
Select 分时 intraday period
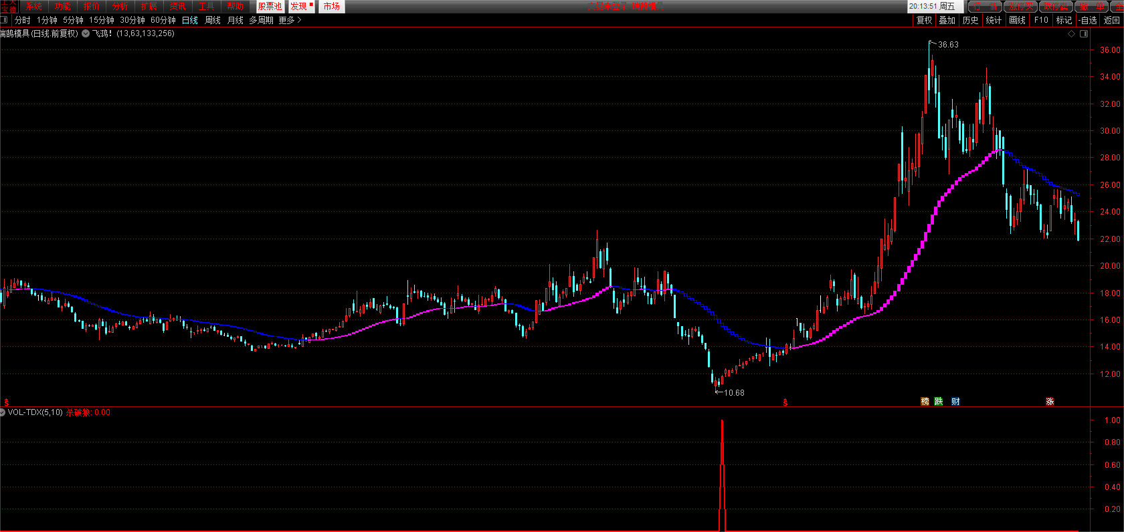point(23,20)
